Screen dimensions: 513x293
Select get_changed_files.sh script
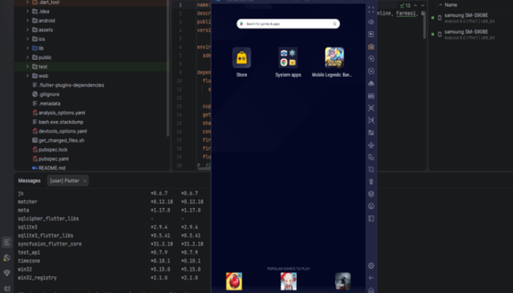(61, 141)
